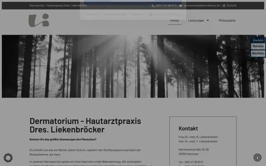The image size is (266, 166).
Task: Open the Doctolib link in top bar
Action: point(231,6)
